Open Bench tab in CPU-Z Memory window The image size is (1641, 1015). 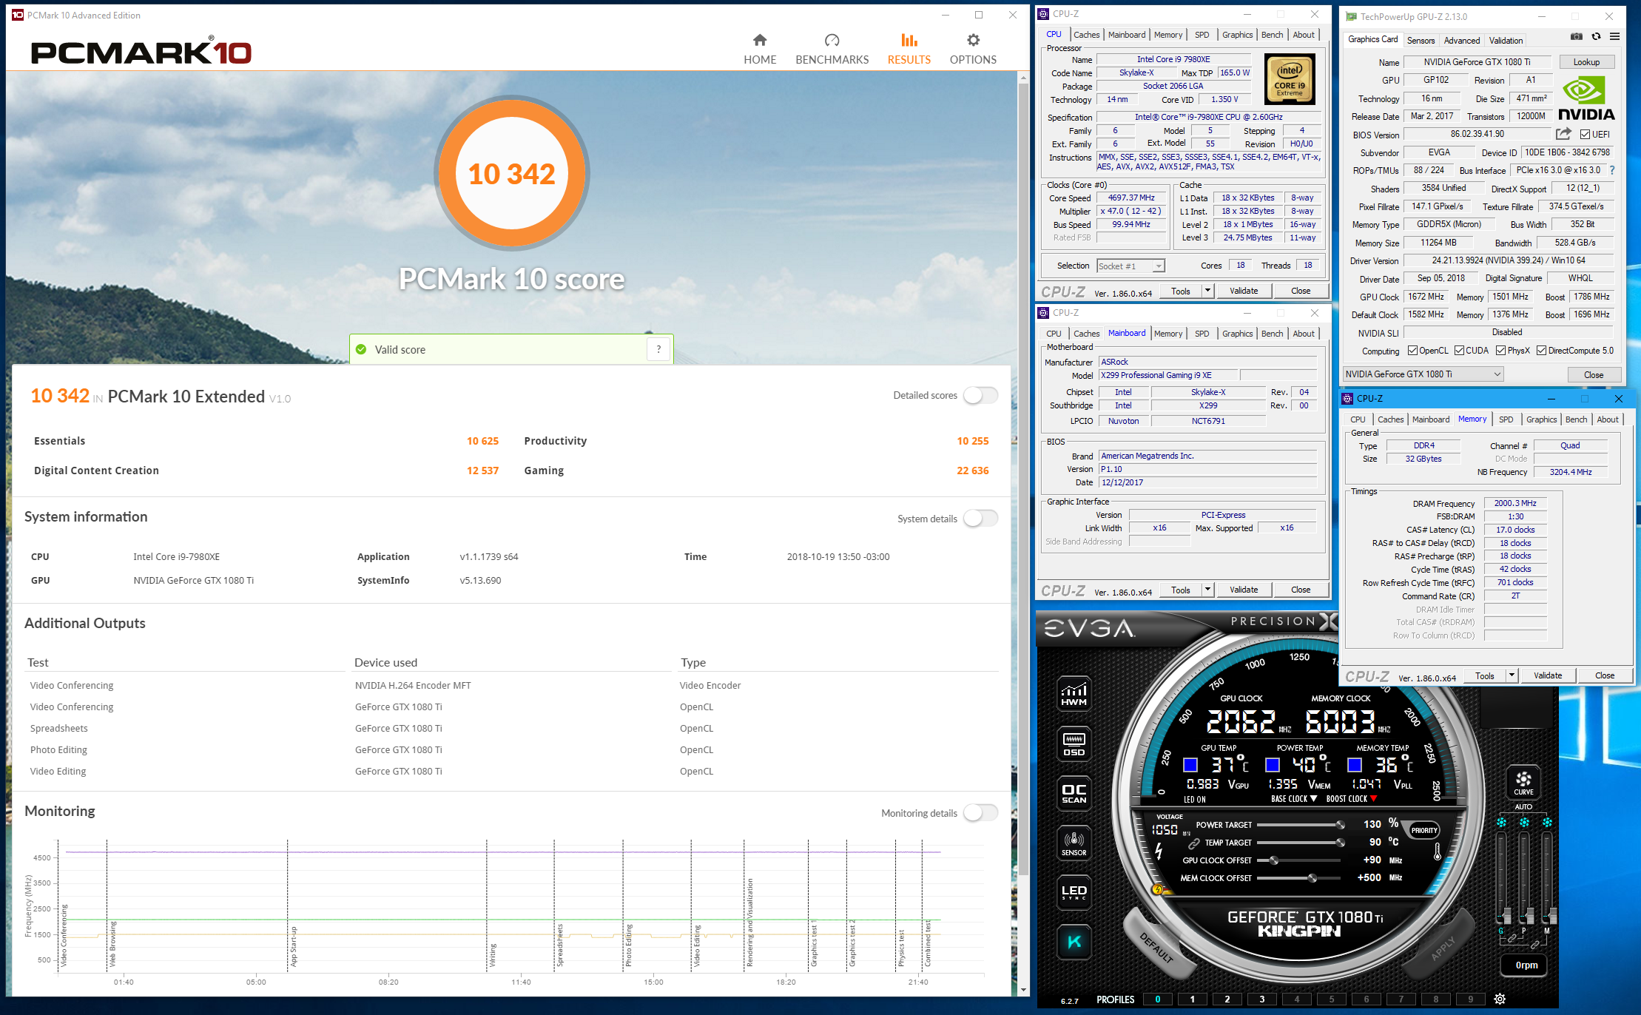1576,419
